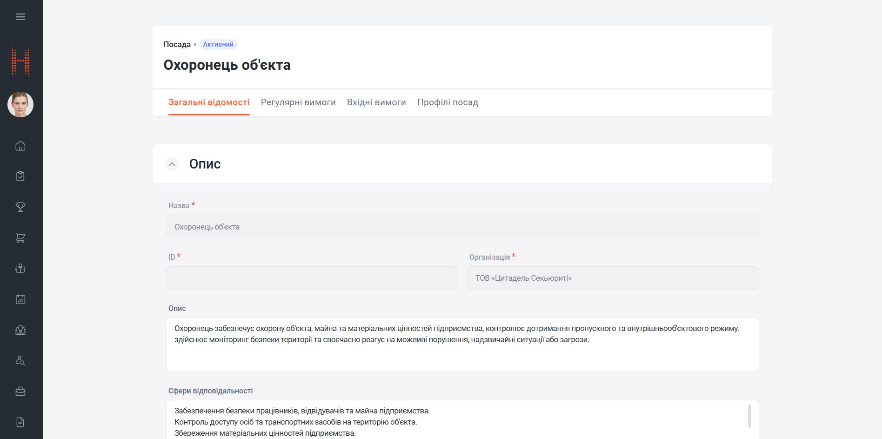The image size is (882, 439).
Task: Open the hamburger menu in the sidebar
Action: click(x=20, y=17)
